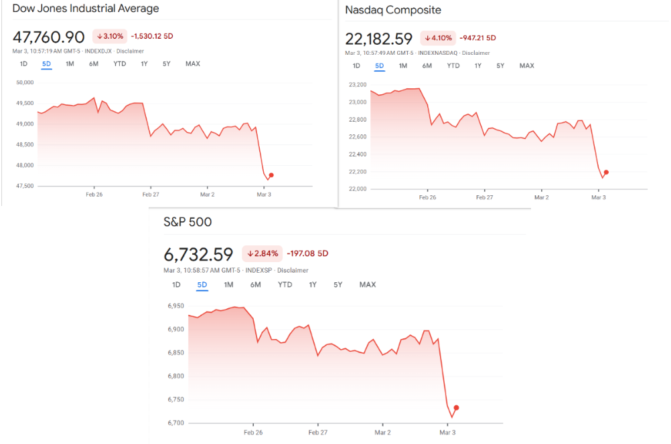The width and height of the screenshot is (671, 444).
Task: Open the Nasdaq Composite Disclaimer link
Action: (477, 53)
